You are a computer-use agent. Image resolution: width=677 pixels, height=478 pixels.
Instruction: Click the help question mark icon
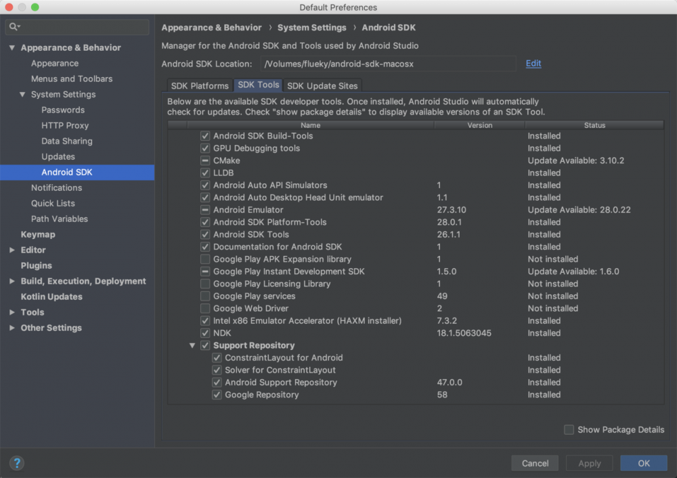17,463
